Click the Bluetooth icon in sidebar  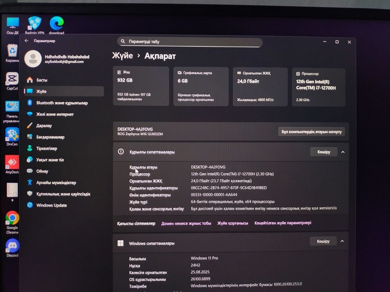[30, 103]
